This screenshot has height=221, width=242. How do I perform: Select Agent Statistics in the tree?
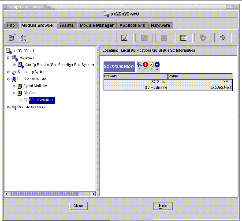tap(35, 86)
